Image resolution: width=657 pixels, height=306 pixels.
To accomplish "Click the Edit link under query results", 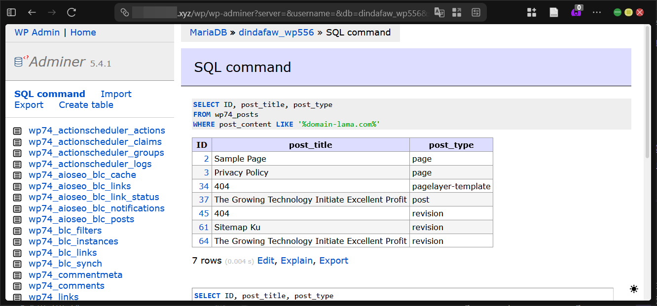I will coord(265,261).
